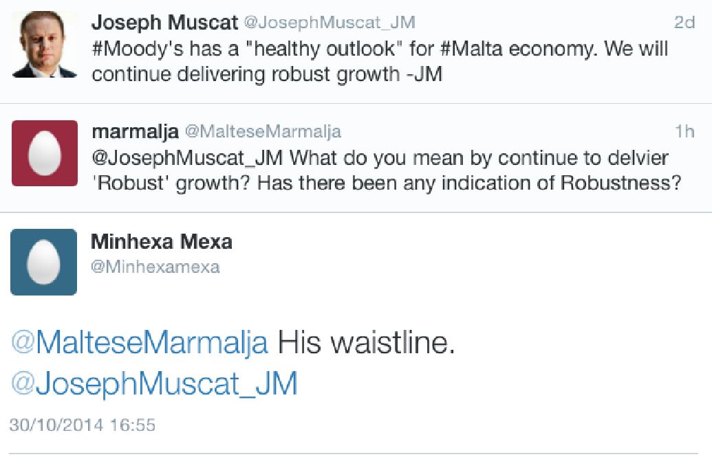This screenshot has height=457, width=712.
Task: Click the blue Minhexa Mexa egg avatar
Action: 44,262
